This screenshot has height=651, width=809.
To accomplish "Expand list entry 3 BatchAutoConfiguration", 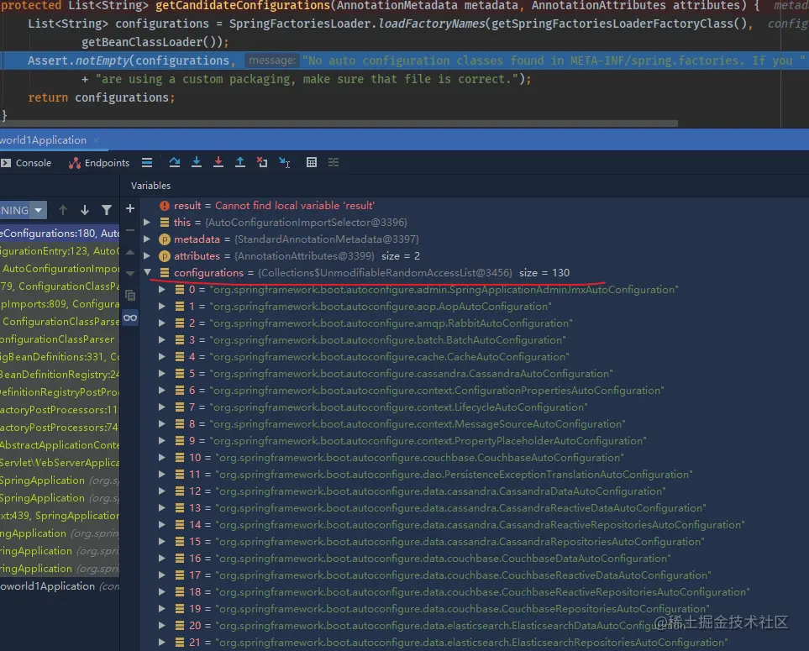I will point(162,340).
